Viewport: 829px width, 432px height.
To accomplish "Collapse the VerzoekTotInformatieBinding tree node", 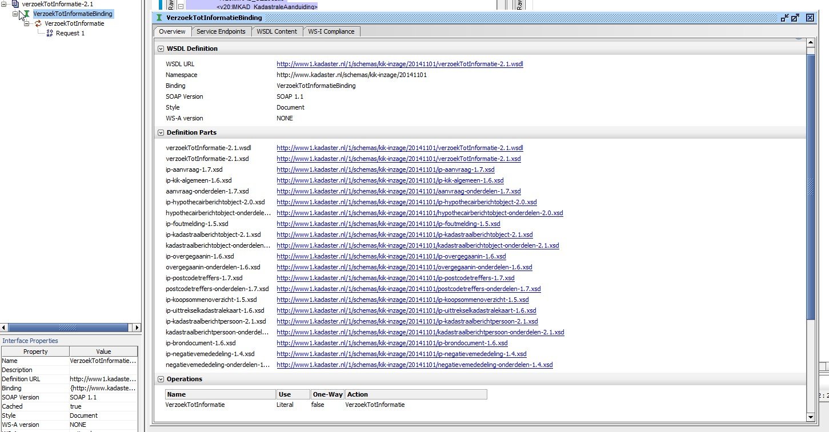I will pos(16,14).
